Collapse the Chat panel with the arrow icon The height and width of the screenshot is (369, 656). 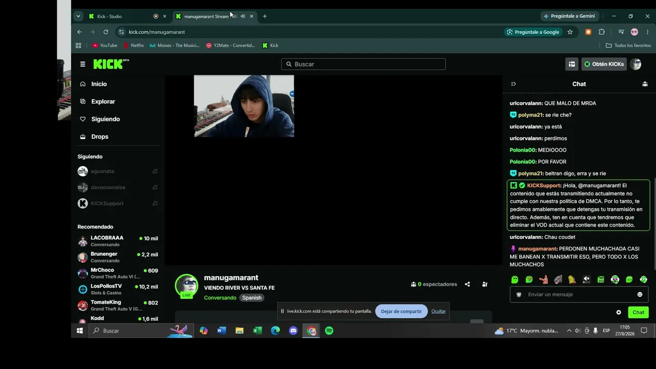coord(514,84)
